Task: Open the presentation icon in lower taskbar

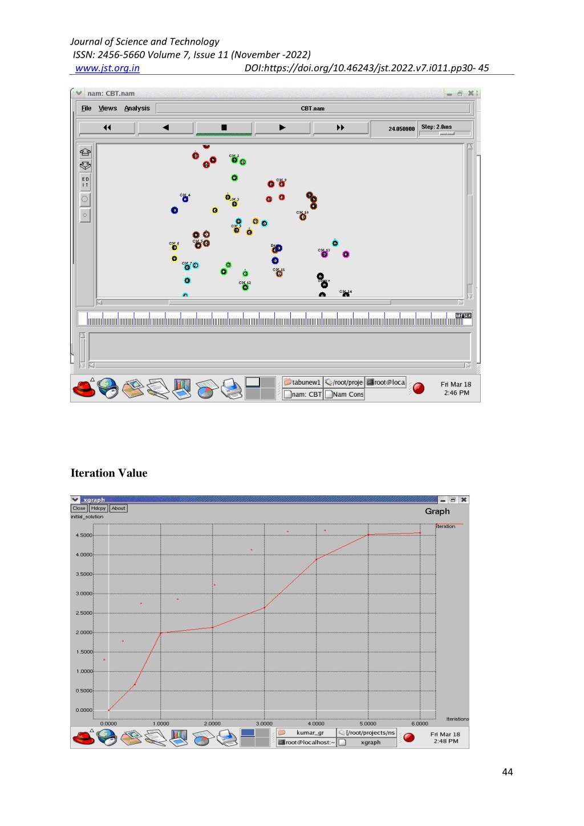Action: pos(179,738)
